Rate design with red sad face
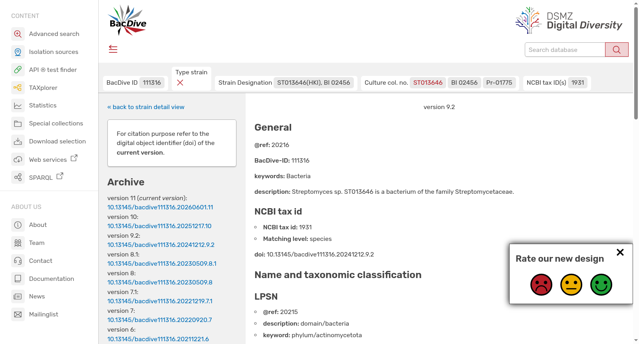Image resolution: width=639 pixels, height=344 pixels. (x=541, y=284)
